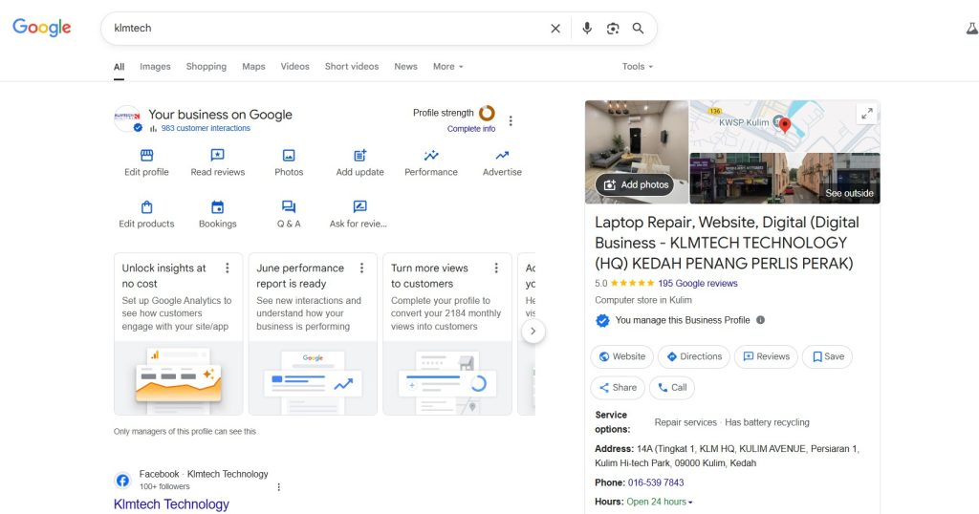Viewport: 979px width, 514px height.
Task: Expand the More search filters dropdown
Action: 447,67
